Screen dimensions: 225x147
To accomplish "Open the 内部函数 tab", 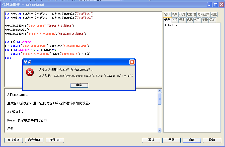I will (203, 14).
